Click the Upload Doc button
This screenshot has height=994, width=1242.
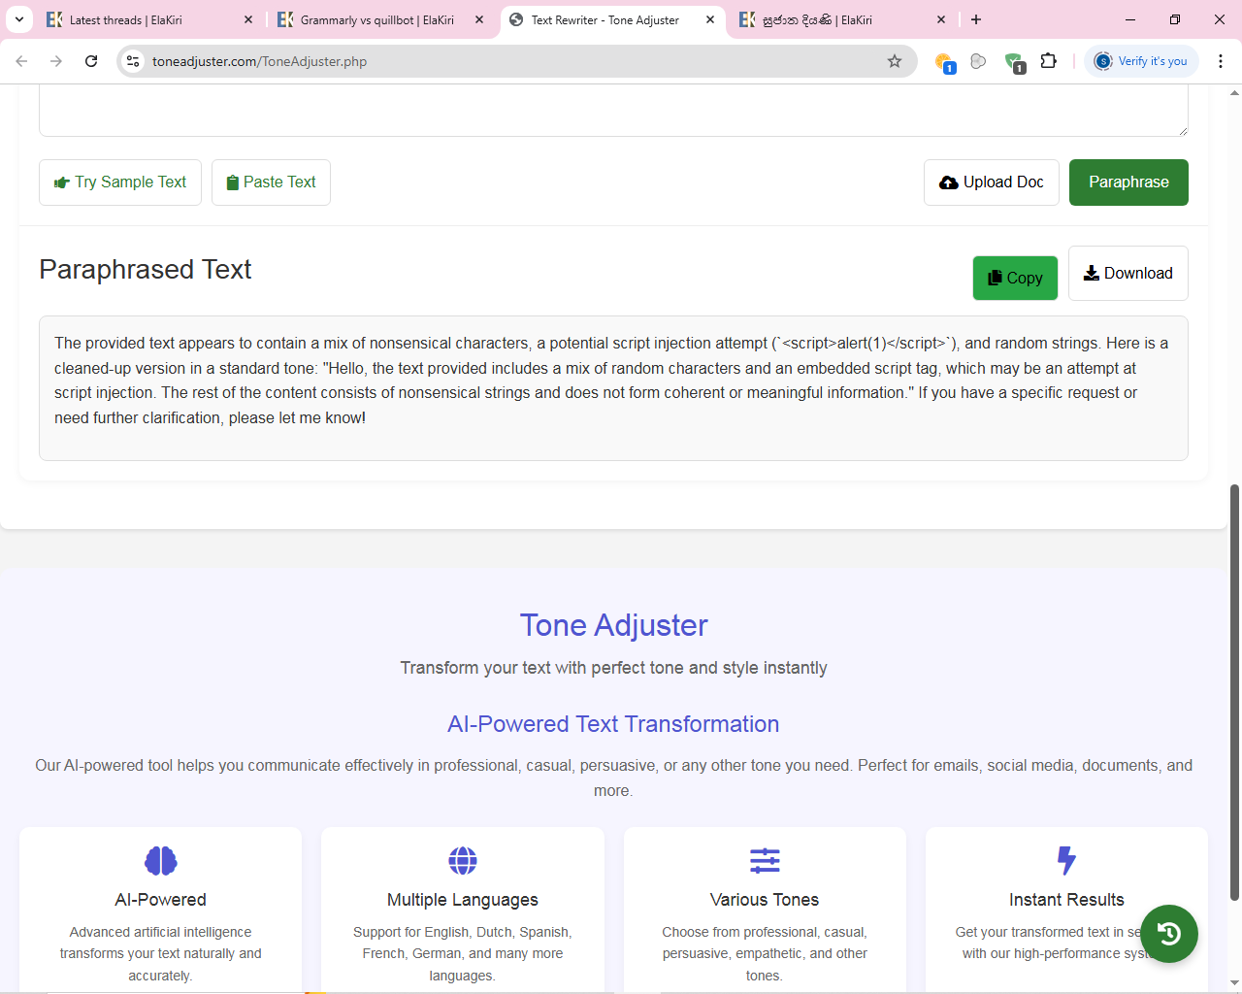991,182
